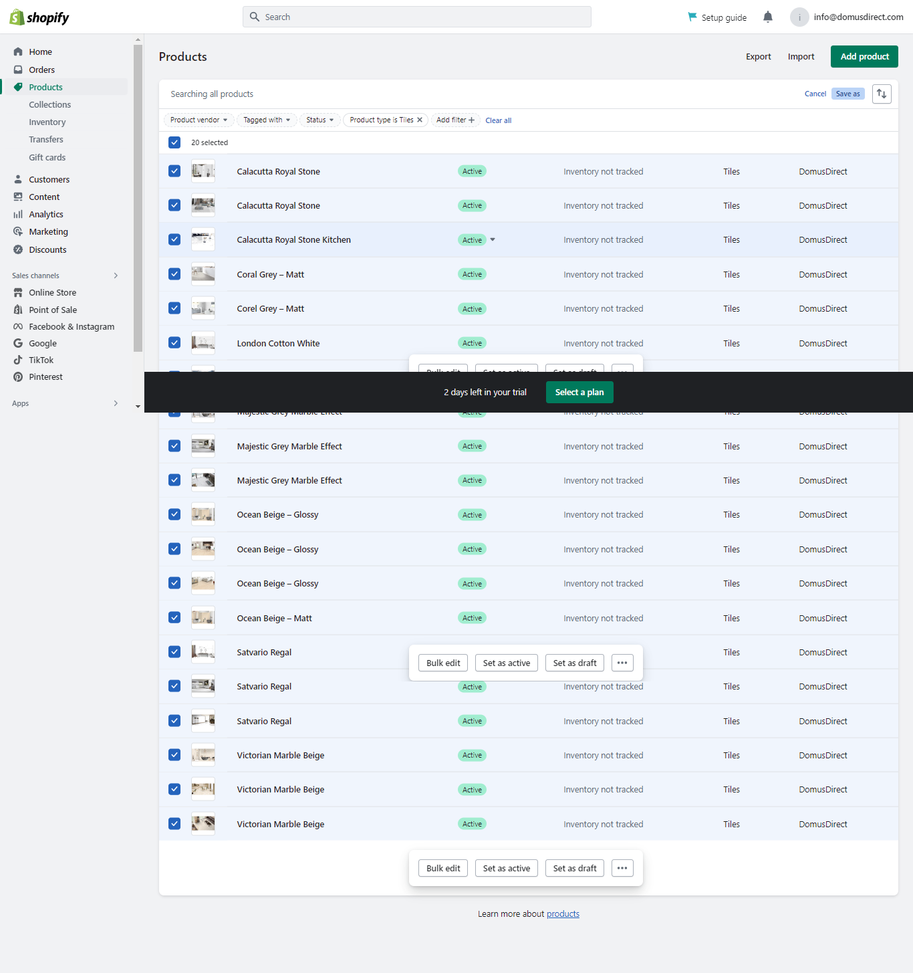This screenshot has height=973, width=913.
Task: Uncheck the select-all products checkbox
Action: tap(174, 142)
